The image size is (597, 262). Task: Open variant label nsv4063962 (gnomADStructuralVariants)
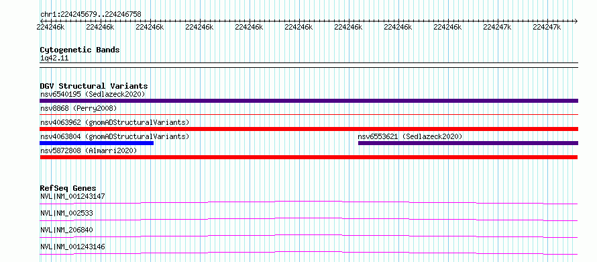click(115, 122)
